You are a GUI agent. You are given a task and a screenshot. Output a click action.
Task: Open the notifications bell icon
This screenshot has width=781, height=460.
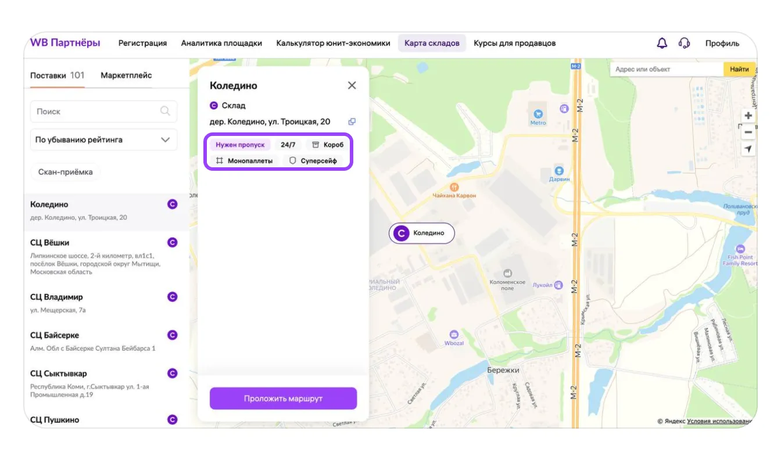point(662,43)
